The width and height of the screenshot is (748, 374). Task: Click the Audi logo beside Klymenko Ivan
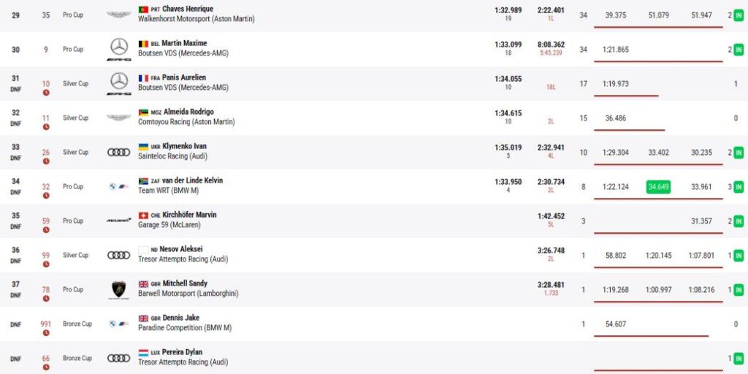[x=118, y=152]
